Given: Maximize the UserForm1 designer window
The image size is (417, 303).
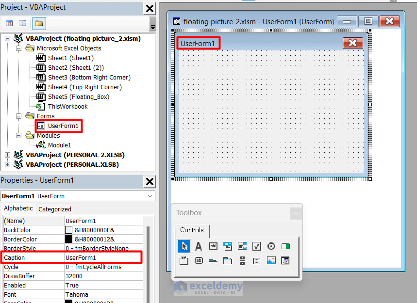Looking at the screenshot, I should click(x=368, y=21).
